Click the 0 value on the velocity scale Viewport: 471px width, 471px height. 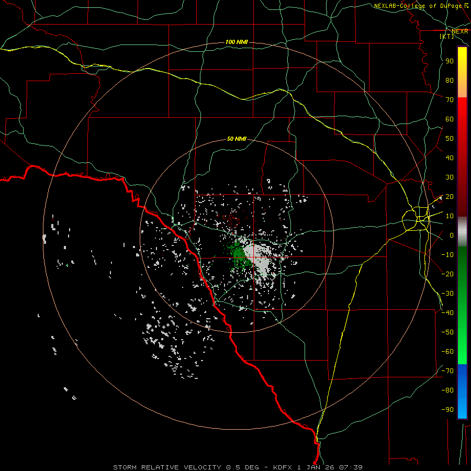(x=452, y=235)
